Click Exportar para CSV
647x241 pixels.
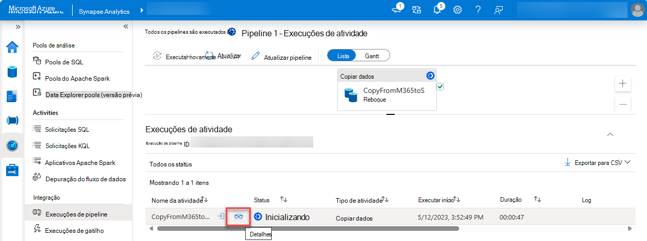(x=593, y=162)
